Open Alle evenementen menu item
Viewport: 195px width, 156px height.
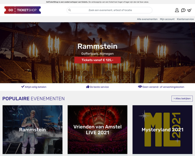pyautogui.click(x=147, y=19)
